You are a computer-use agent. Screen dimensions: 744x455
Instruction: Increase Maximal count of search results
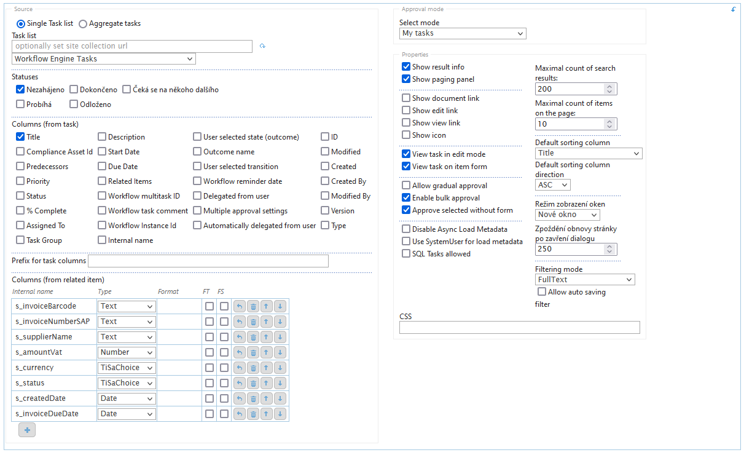tap(609, 86)
